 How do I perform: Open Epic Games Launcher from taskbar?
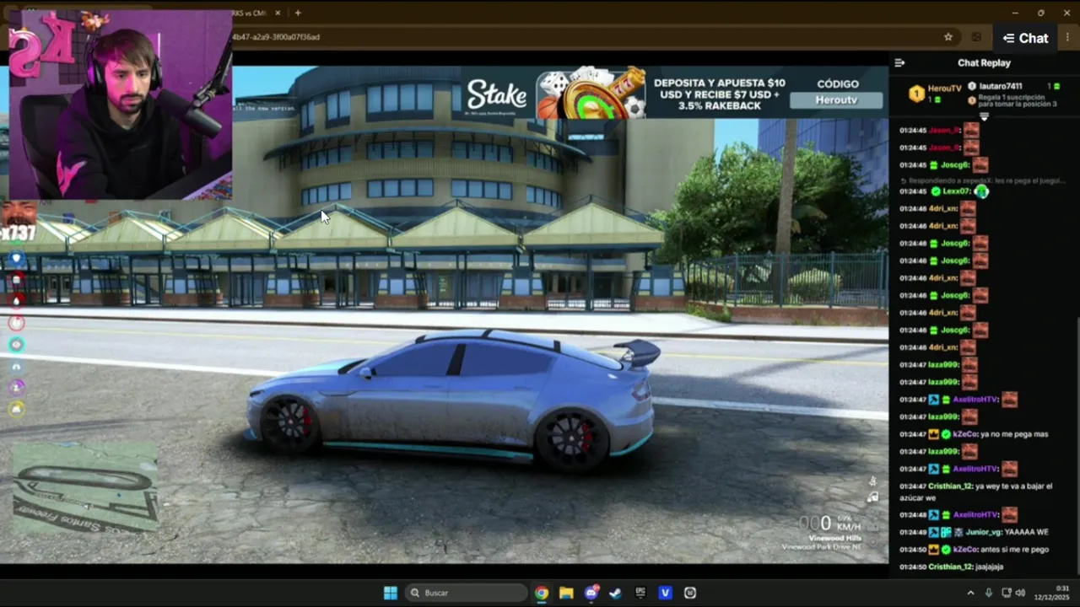(x=640, y=593)
